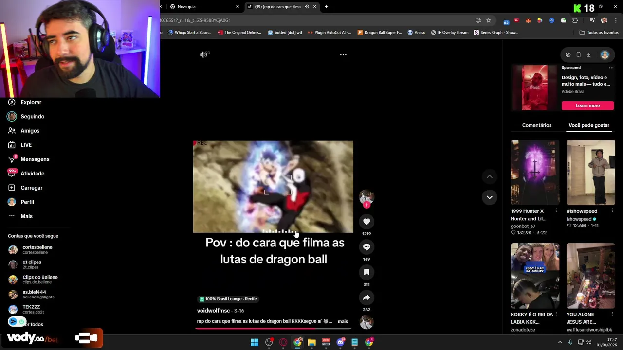Open the KOSKY É O REI DA LABIA thumbnail
The image size is (623, 350).
tap(535, 276)
